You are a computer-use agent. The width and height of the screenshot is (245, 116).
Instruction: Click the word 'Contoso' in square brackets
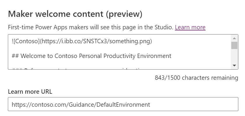(x=26, y=41)
